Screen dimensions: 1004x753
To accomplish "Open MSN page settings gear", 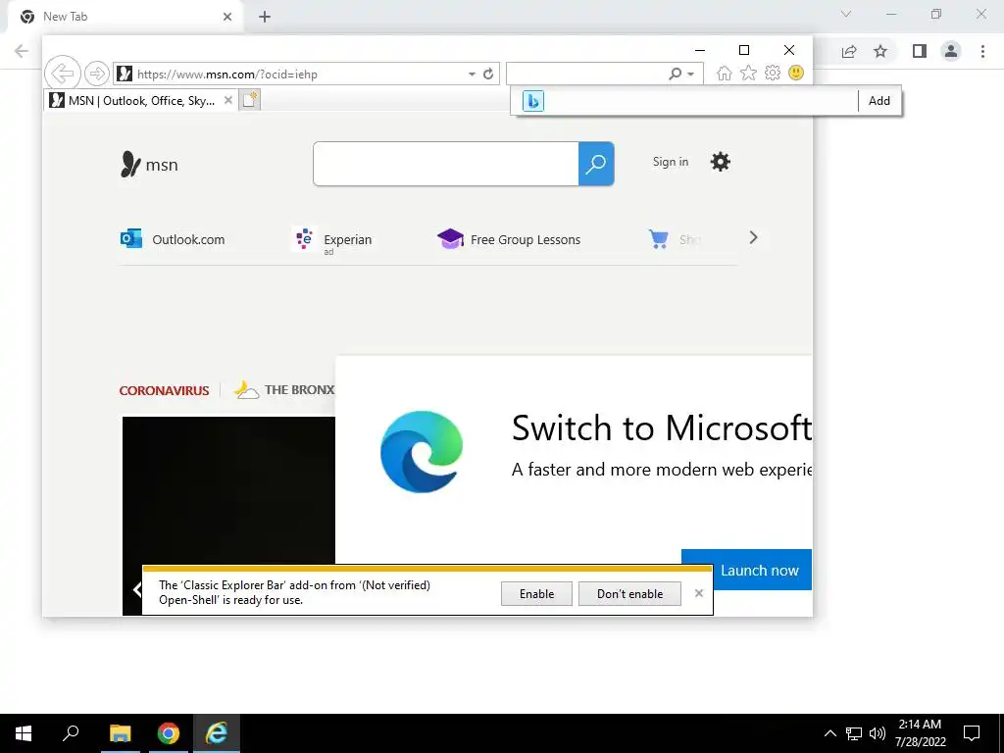I will [x=721, y=162].
